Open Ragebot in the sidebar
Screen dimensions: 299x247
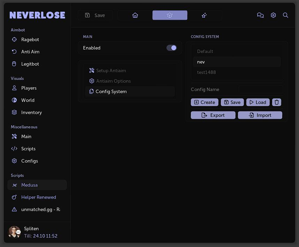tap(37, 39)
